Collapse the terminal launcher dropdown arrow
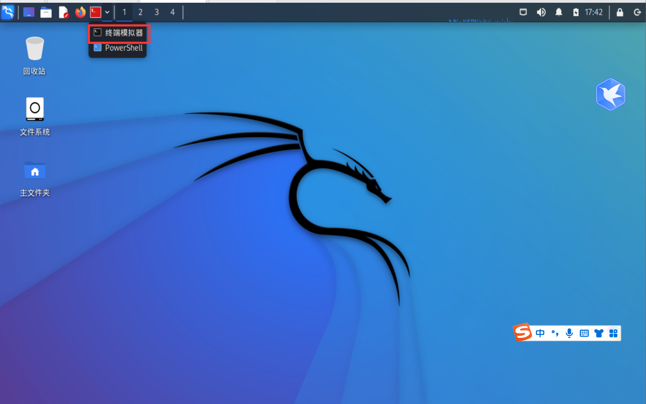The width and height of the screenshot is (646, 404). coord(107,12)
